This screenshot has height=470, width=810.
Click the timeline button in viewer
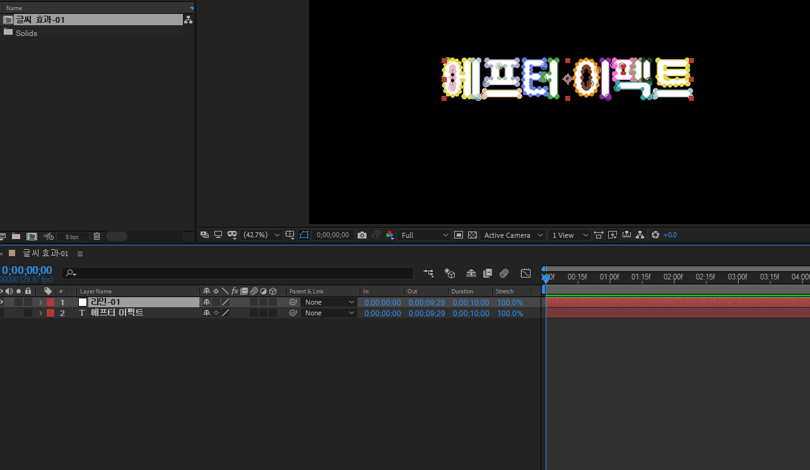tap(626, 235)
